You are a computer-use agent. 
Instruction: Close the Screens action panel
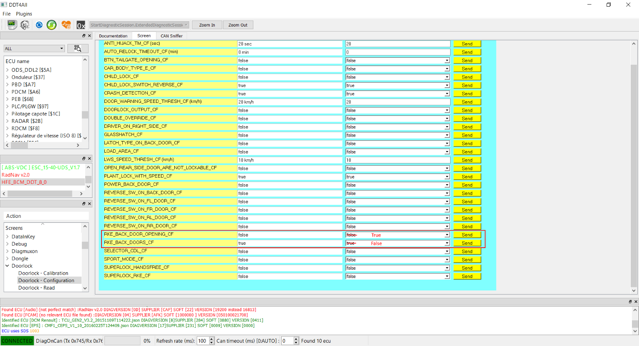coord(89,204)
